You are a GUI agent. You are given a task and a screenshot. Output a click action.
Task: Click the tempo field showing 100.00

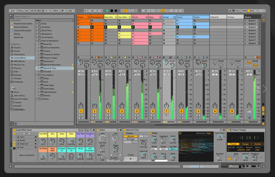click(x=33, y=11)
